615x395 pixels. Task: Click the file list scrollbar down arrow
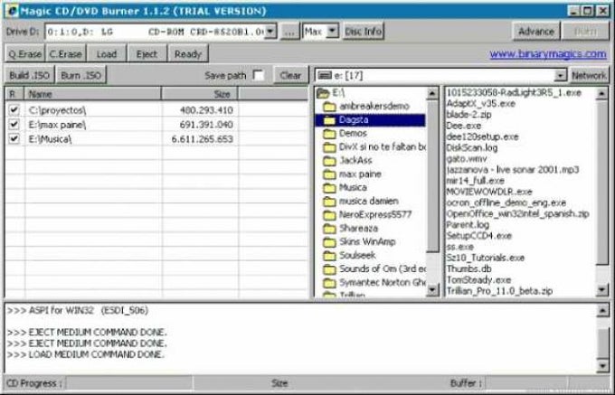tap(601, 289)
